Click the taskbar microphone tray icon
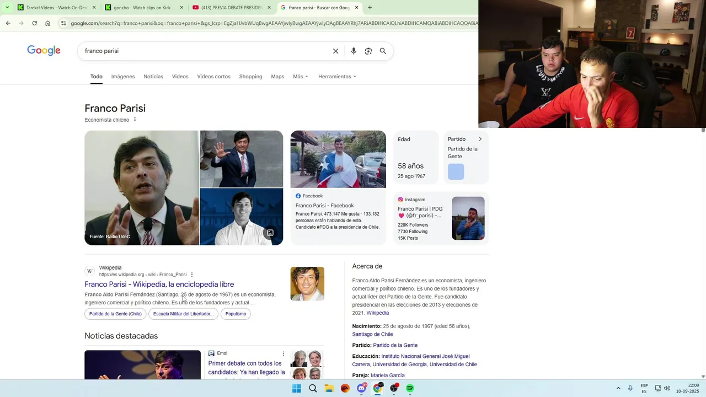Image resolution: width=706 pixels, height=397 pixels. (630, 388)
